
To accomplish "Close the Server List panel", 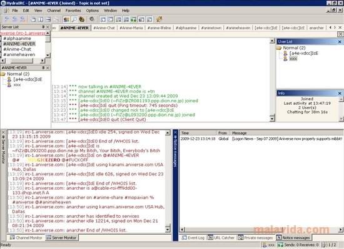I will pyautogui.click(x=48, y=27).
